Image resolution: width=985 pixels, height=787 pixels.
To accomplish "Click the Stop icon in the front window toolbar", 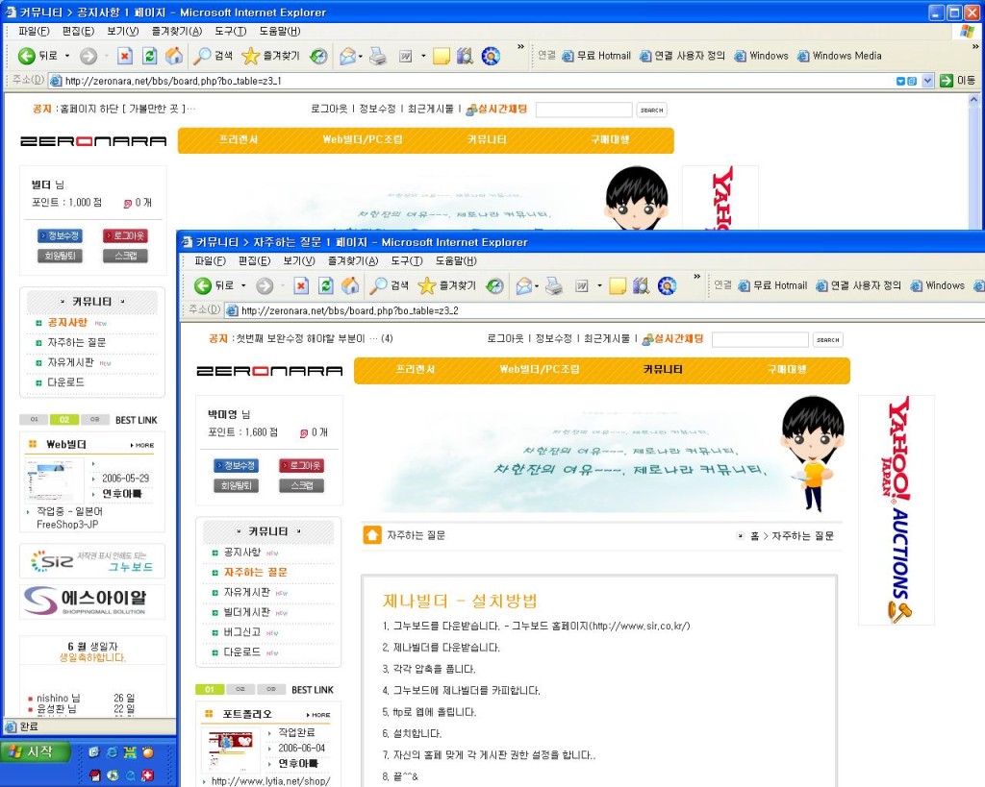I will point(301,285).
